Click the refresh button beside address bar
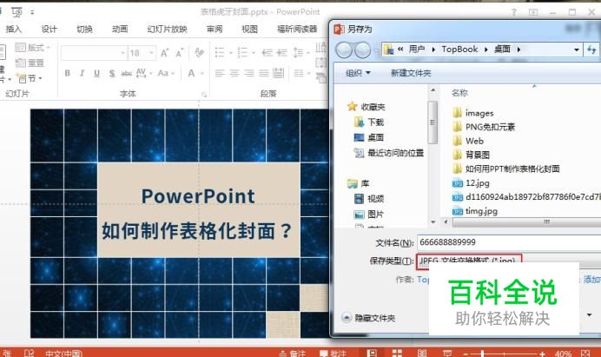601x357 pixels. [591, 50]
